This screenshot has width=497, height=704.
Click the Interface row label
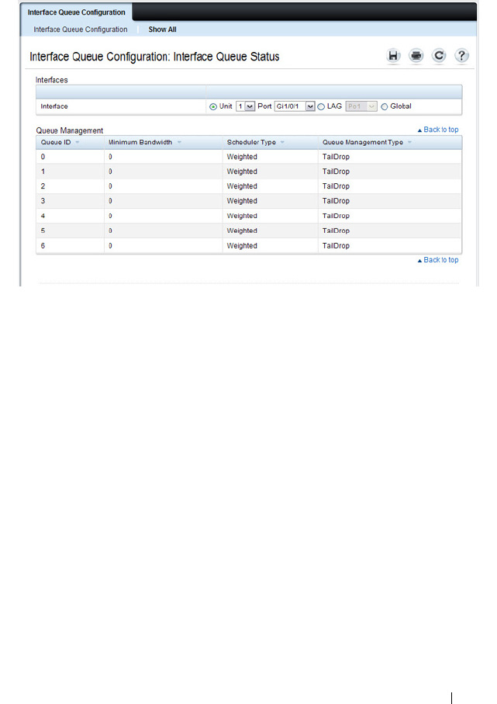(x=54, y=106)
